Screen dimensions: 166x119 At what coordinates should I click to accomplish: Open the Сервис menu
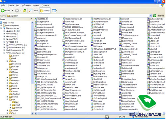tap(36, 5)
